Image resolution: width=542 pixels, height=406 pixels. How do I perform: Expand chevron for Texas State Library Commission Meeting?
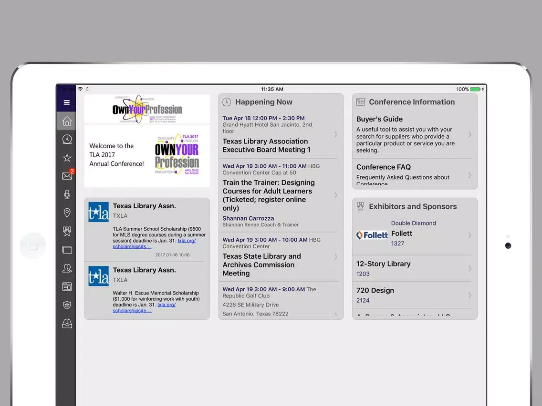tap(335, 257)
